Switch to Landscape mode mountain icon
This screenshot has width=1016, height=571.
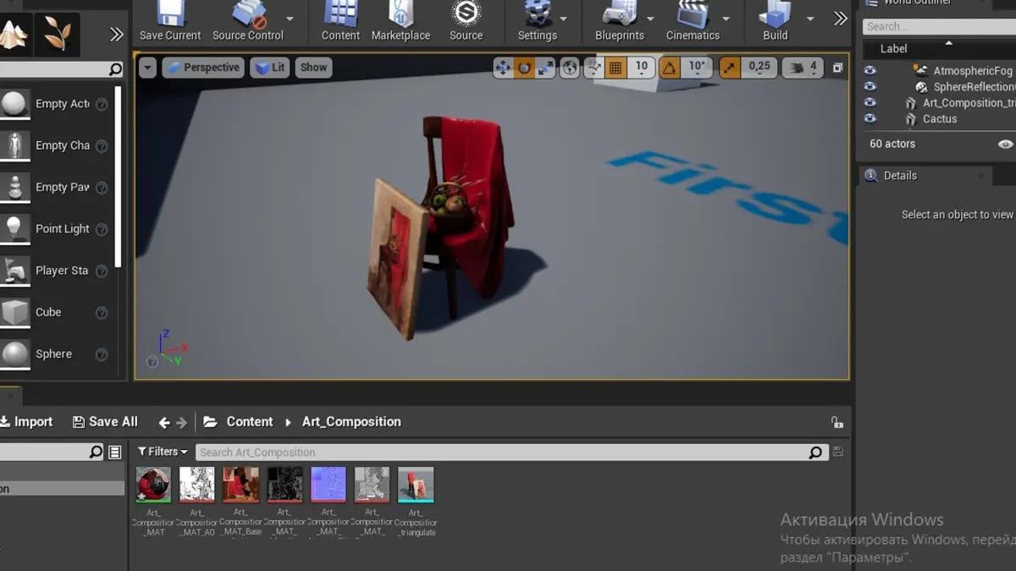[14, 34]
